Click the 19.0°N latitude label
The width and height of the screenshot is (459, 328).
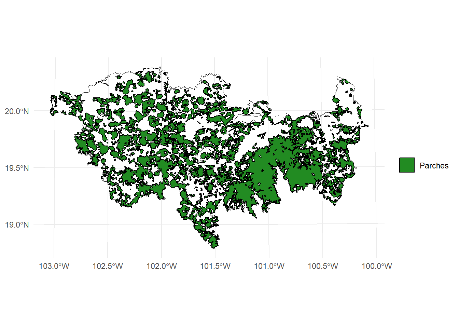tap(16, 225)
